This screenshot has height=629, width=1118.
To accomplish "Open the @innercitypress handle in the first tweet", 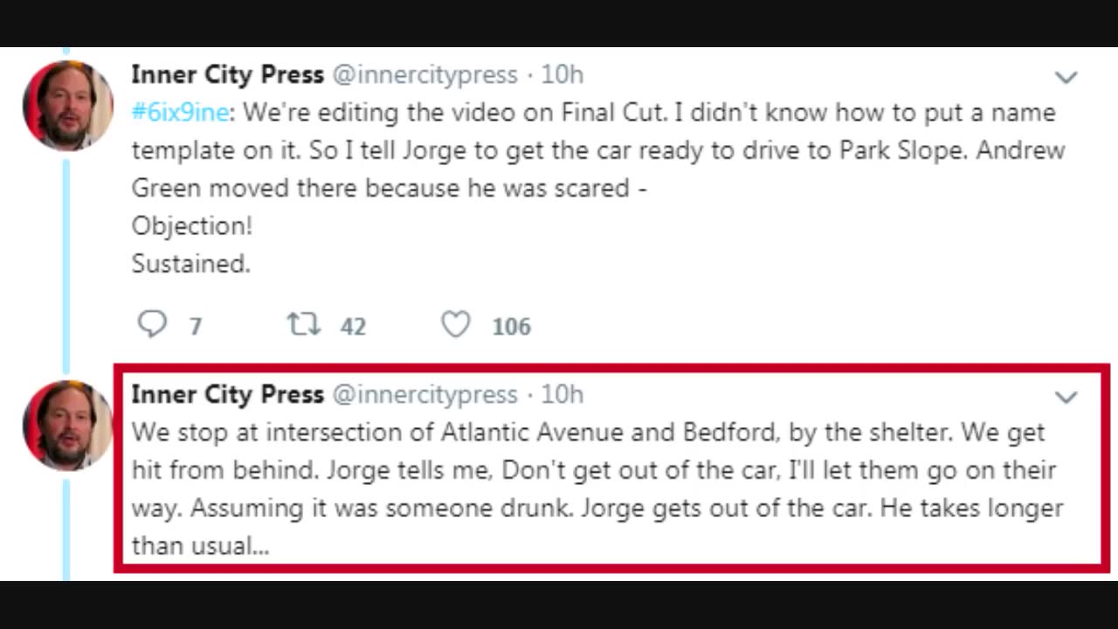I will coord(424,75).
